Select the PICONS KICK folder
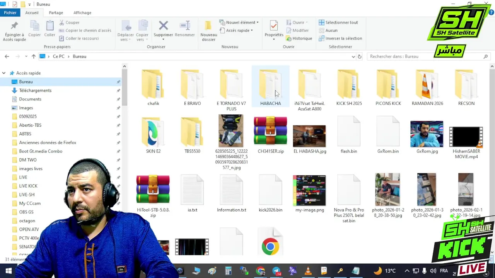 click(x=388, y=87)
